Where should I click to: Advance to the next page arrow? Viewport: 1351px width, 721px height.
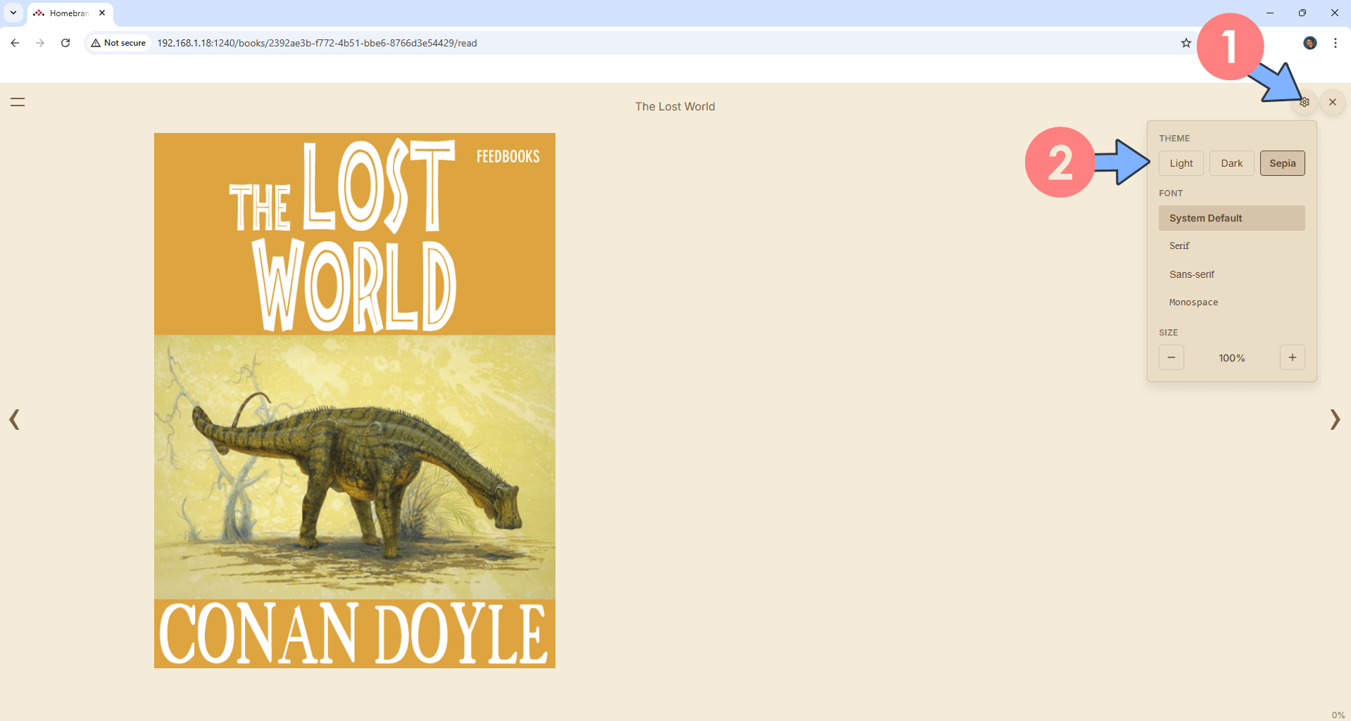click(x=1334, y=420)
